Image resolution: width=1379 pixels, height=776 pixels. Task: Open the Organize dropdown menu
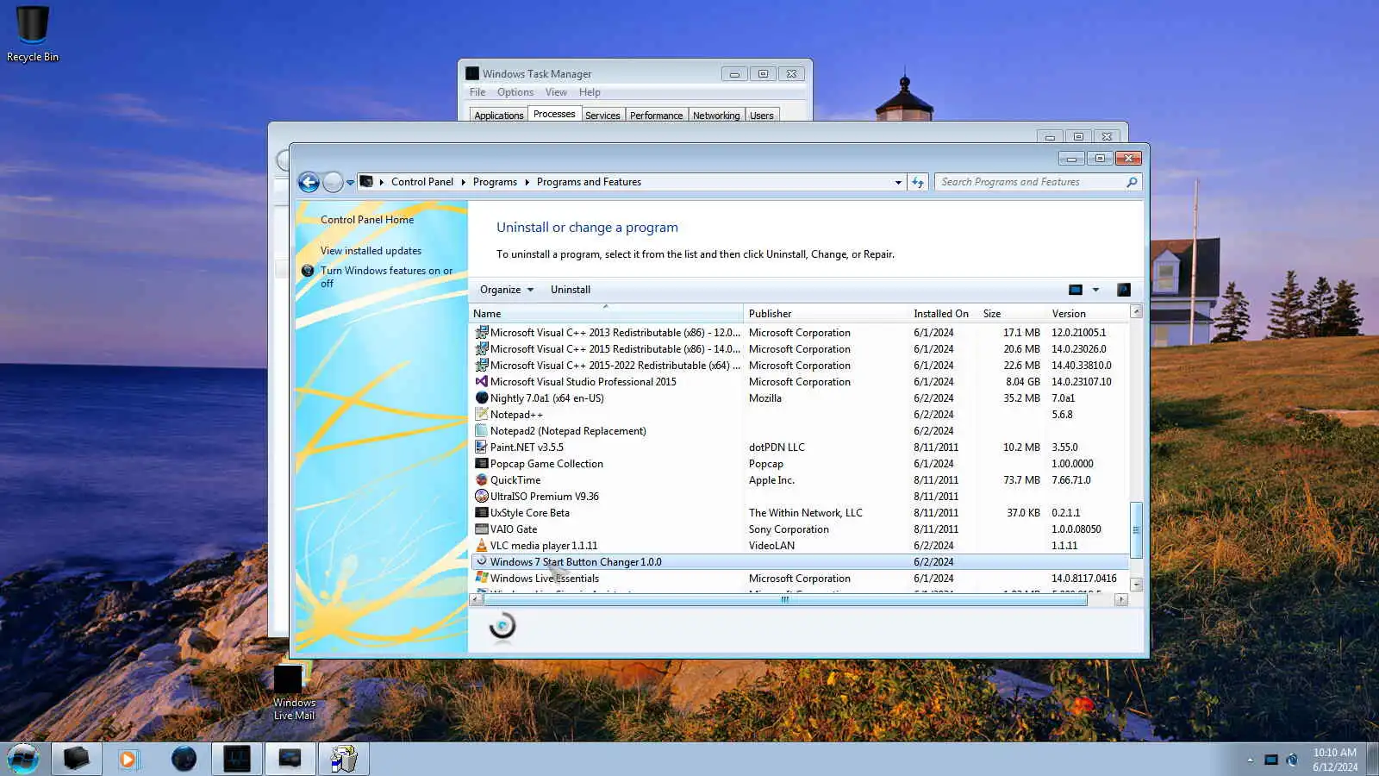pyautogui.click(x=507, y=290)
